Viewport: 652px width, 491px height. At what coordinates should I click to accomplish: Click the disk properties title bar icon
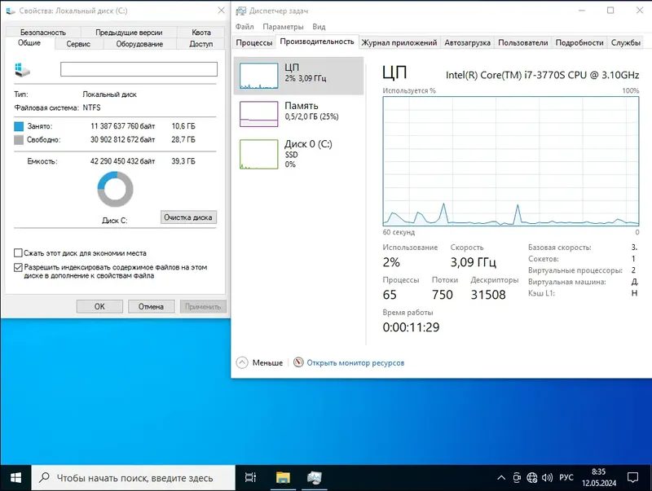click(x=11, y=11)
